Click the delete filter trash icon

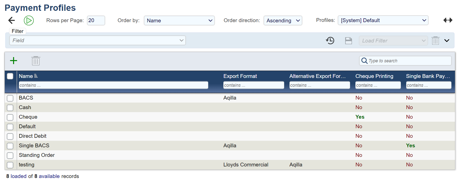(x=435, y=40)
